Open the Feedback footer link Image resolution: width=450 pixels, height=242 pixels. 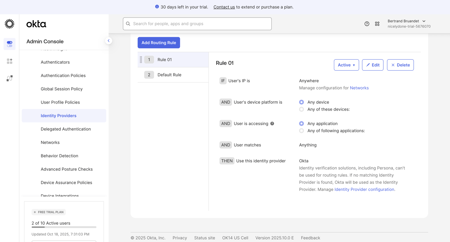tap(310, 238)
